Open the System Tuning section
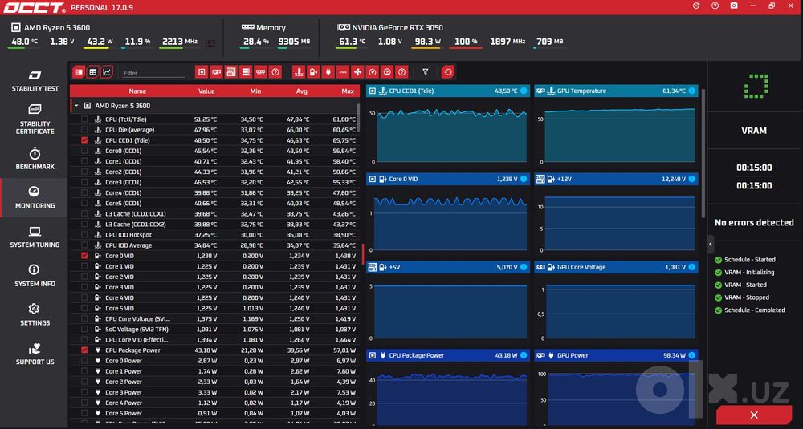Image resolution: width=803 pixels, height=429 pixels. coord(35,237)
